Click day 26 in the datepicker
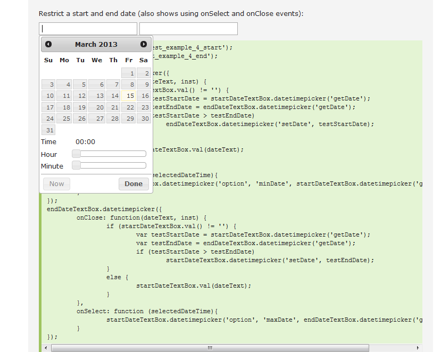 pos(80,119)
